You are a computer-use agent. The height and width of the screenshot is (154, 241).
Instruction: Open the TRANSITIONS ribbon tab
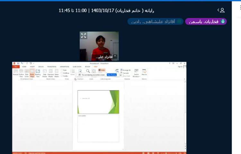point(52,67)
